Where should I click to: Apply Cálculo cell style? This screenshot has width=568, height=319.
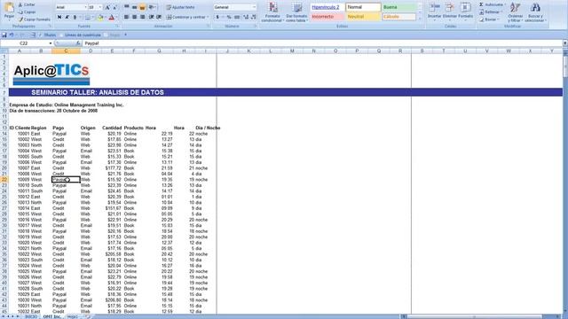[x=398, y=17]
